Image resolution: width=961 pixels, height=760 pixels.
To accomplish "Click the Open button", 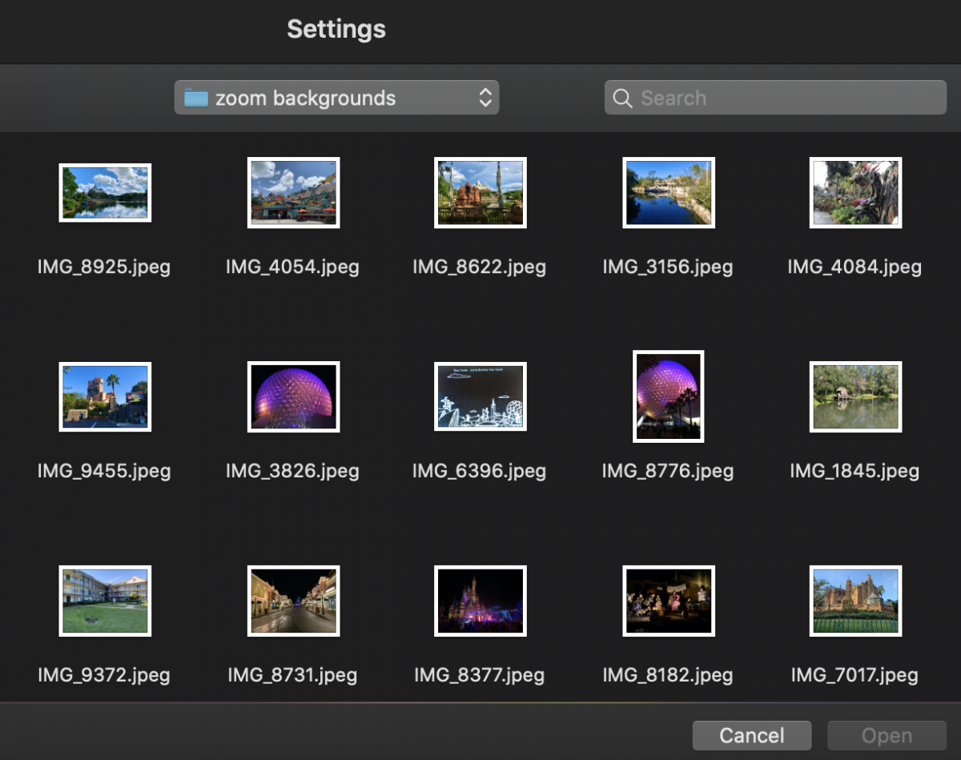I will (x=887, y=735).
